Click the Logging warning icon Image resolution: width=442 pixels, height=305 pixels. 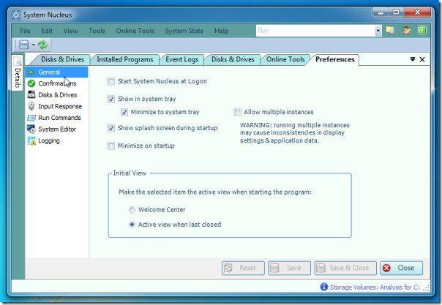[31, 140]
